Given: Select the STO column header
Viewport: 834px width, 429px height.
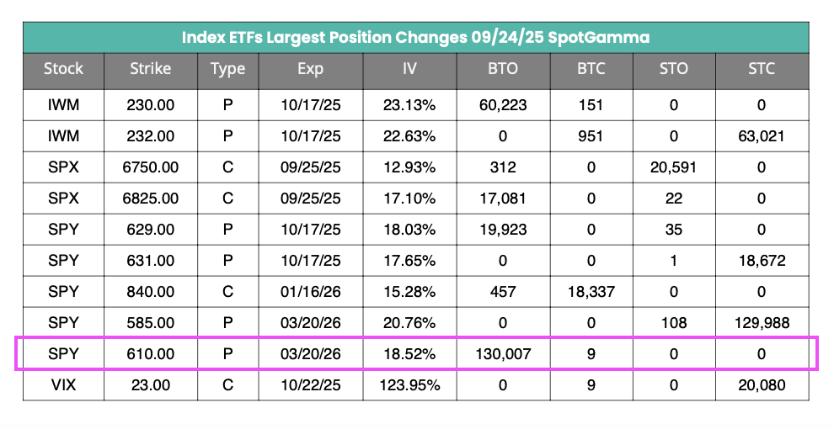Looking at the screenshot, I should [674, 69].
